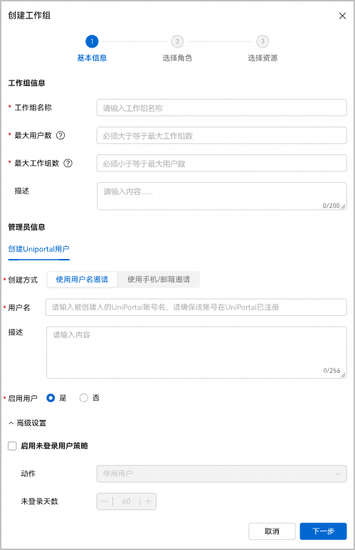Close the 创建工作组 dialog
Viewport: 355px width, 550px height.
point(342,16)
